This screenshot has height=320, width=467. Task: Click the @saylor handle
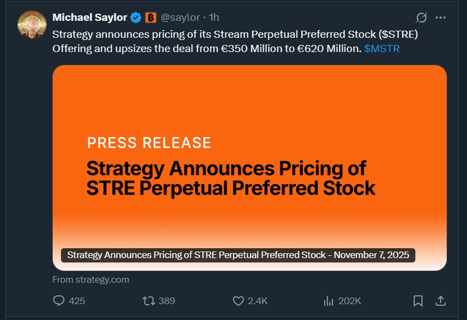180,18
